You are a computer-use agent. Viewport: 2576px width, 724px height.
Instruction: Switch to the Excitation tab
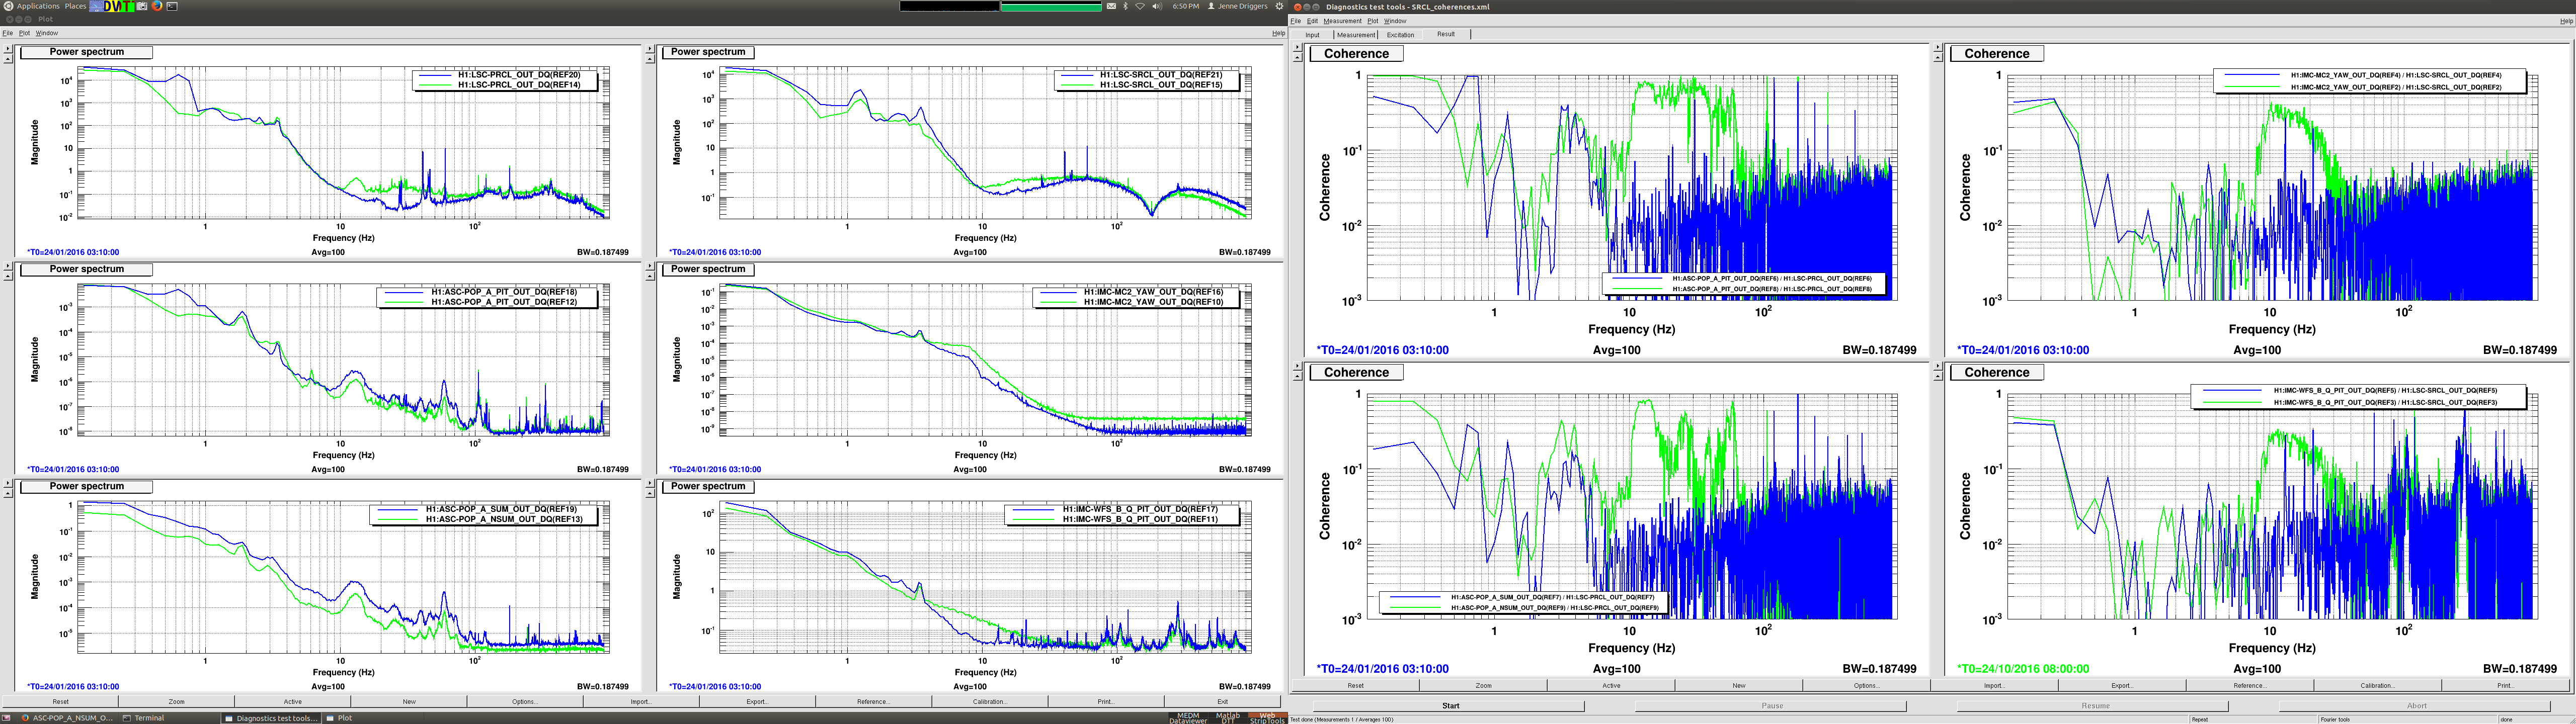1400,35
